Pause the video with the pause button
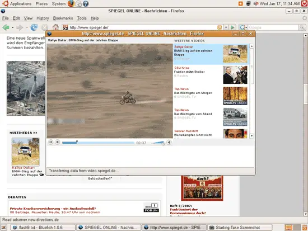 click(x=51, y=142)
